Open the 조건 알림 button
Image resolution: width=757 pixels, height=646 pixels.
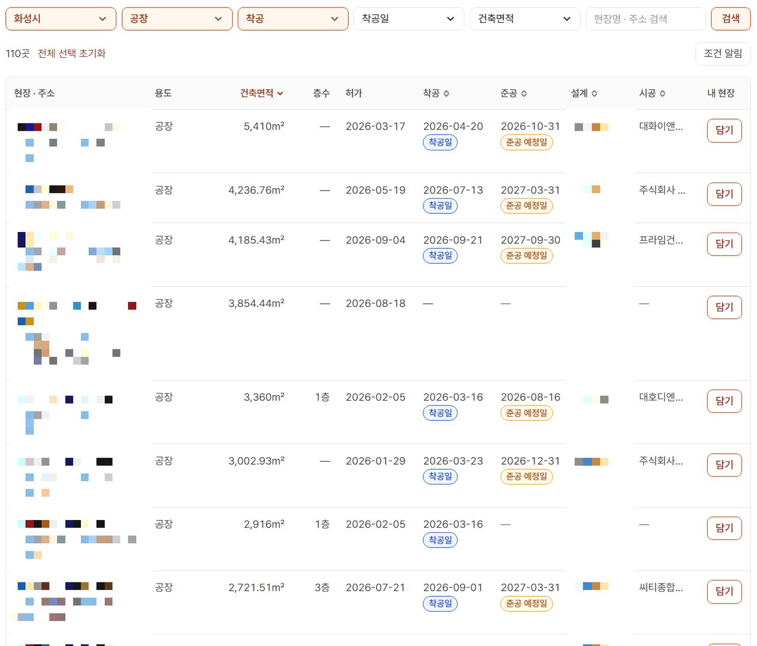[723, 54]
